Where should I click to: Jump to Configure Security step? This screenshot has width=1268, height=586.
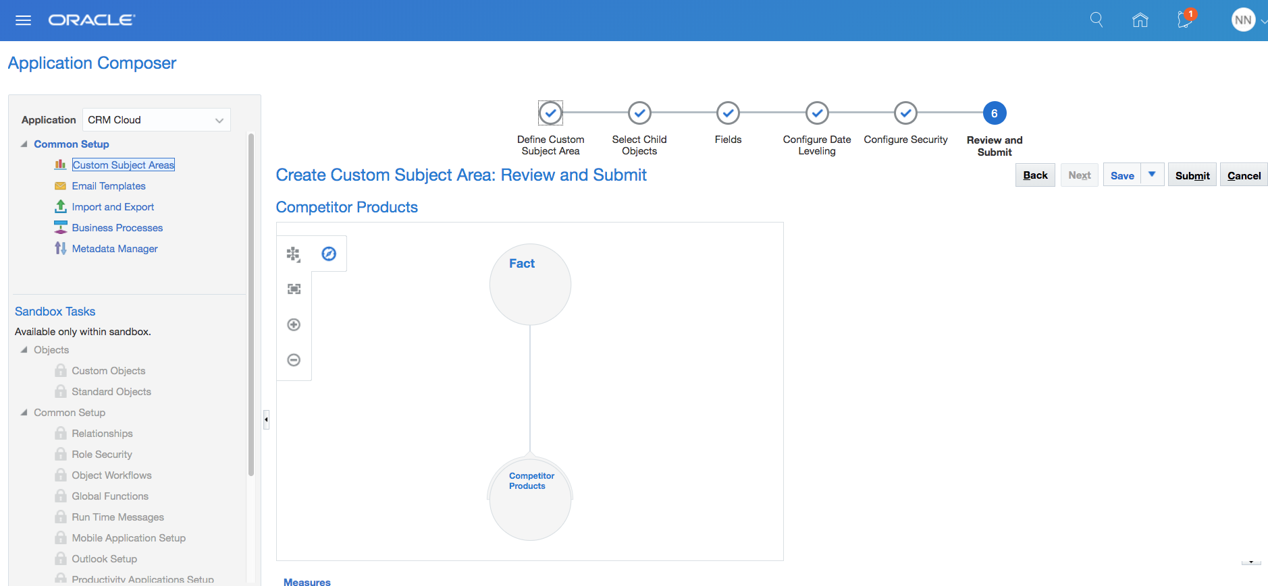[905, 113]
